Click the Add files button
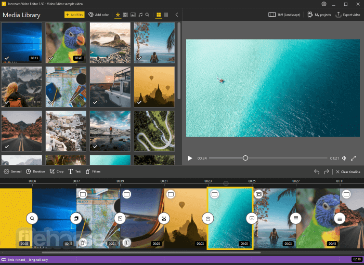This screenshot has width=364, height=265. 74,15
